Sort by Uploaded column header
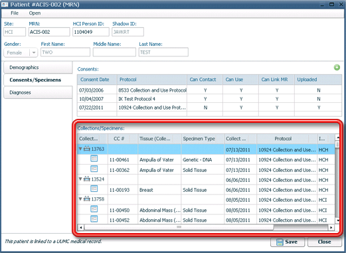This screenshot has height=253, width=346. [318, 80]
